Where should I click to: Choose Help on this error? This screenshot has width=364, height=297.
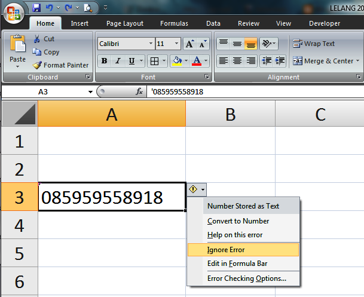[243, 235]
